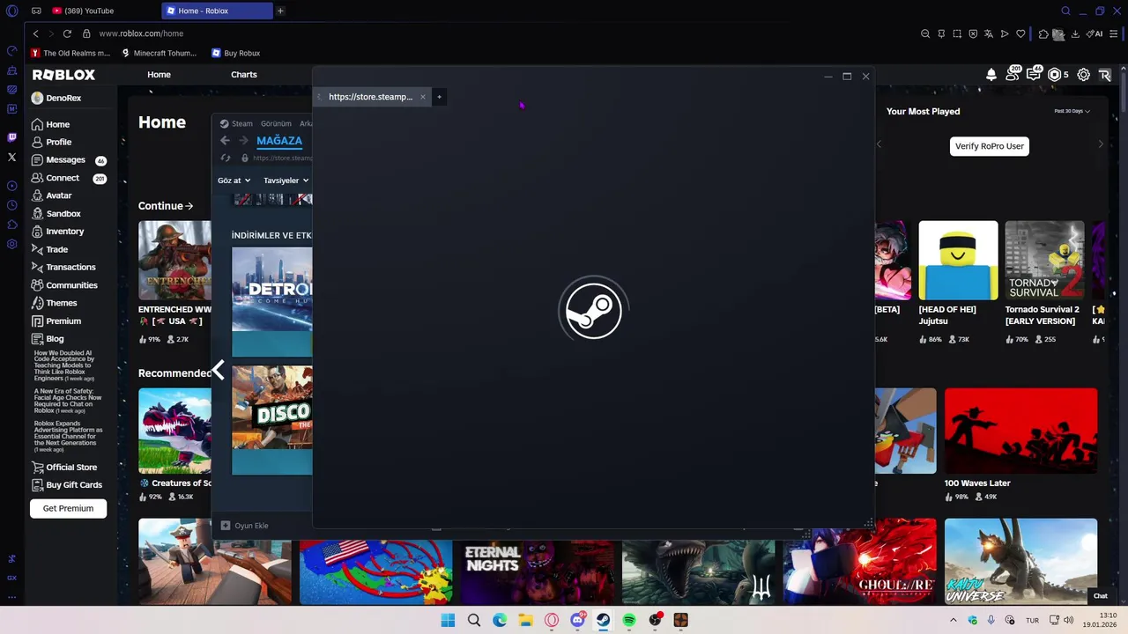Open Tornado Survival 2 game thumbnail
This screenshot has height=634, width=1128.
pyautogui.click(x=1044, y=261)
